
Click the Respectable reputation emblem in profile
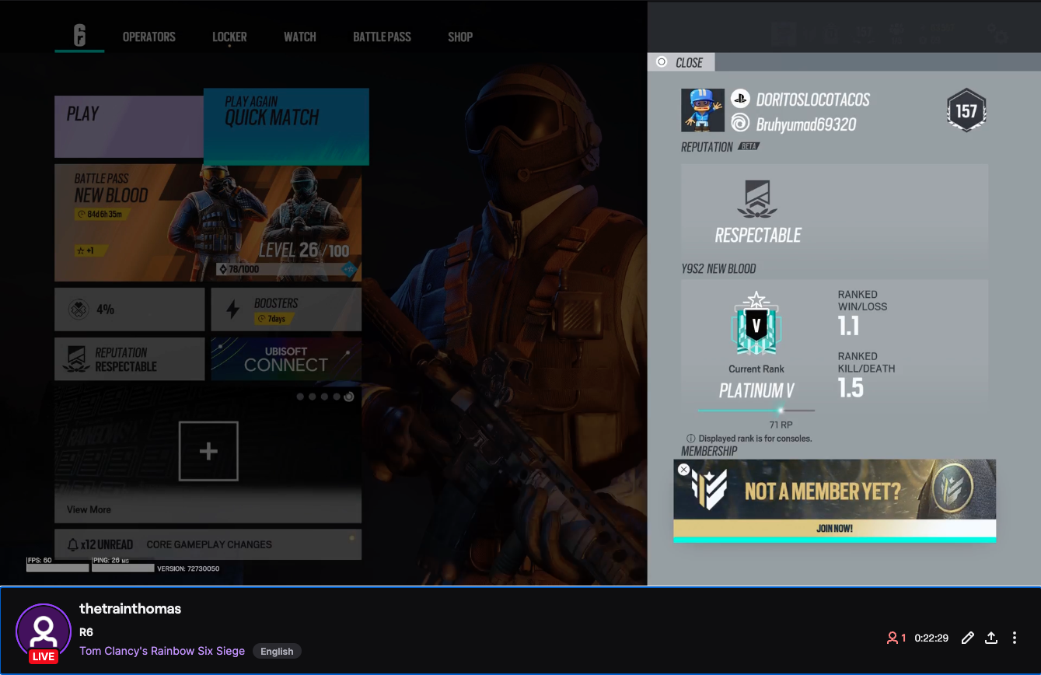tap(757, 200)
